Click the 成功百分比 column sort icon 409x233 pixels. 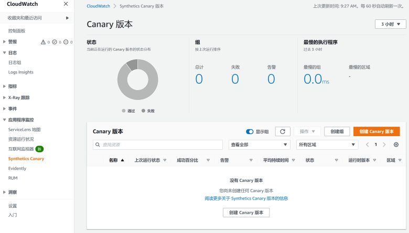coord(208,160)
